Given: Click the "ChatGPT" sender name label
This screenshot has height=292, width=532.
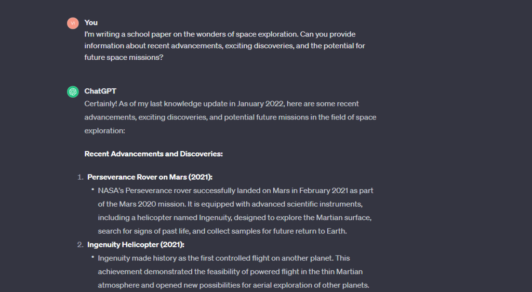Looking at the screenshot, I should [100, 91].
